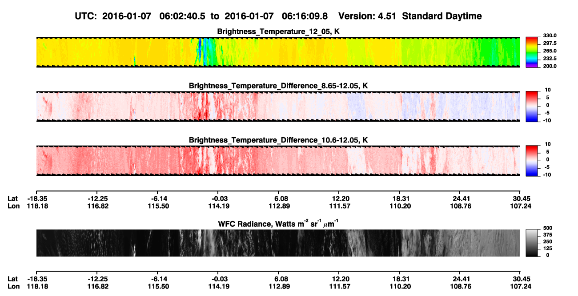Click latitude 6.08 on the axis under the 10.6-12.05 panel
The image size is (578, 296).
pos(281,199)
